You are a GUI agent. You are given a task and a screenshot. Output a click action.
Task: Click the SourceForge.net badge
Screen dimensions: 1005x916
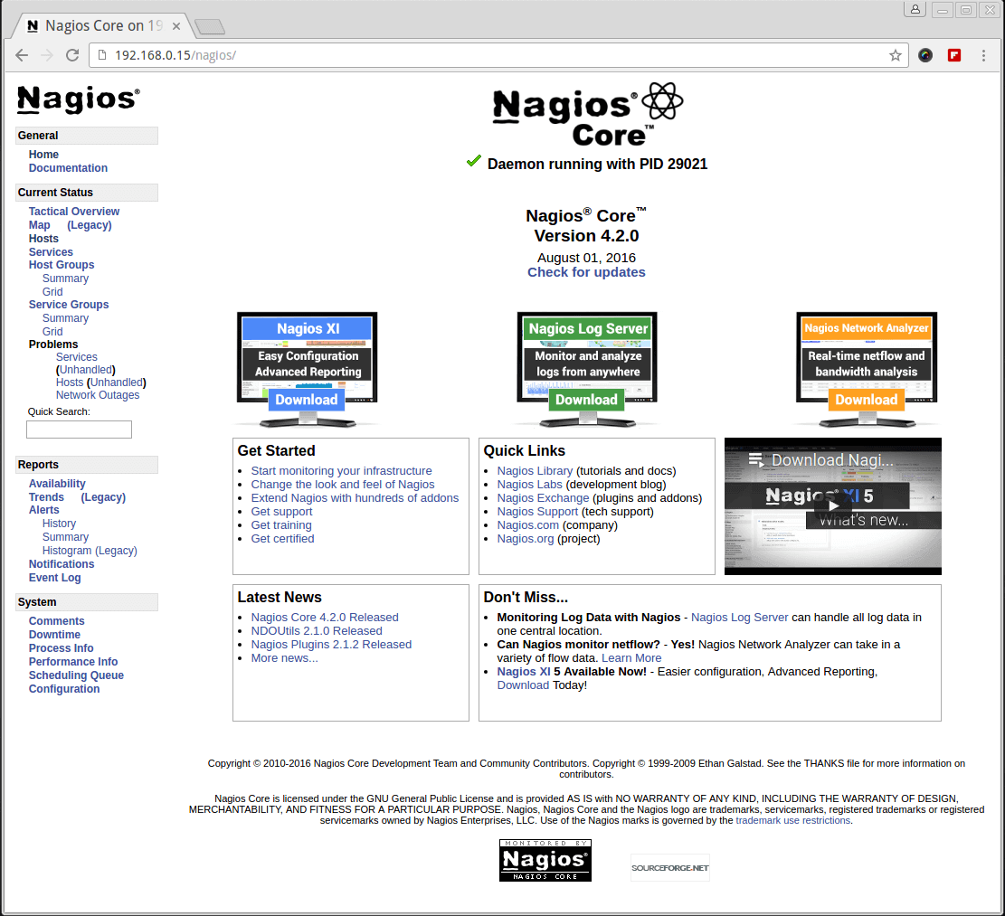pos(670,868)
